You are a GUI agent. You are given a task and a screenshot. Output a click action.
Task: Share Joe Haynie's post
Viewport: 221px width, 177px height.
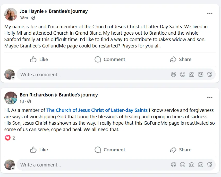[181, 60]
